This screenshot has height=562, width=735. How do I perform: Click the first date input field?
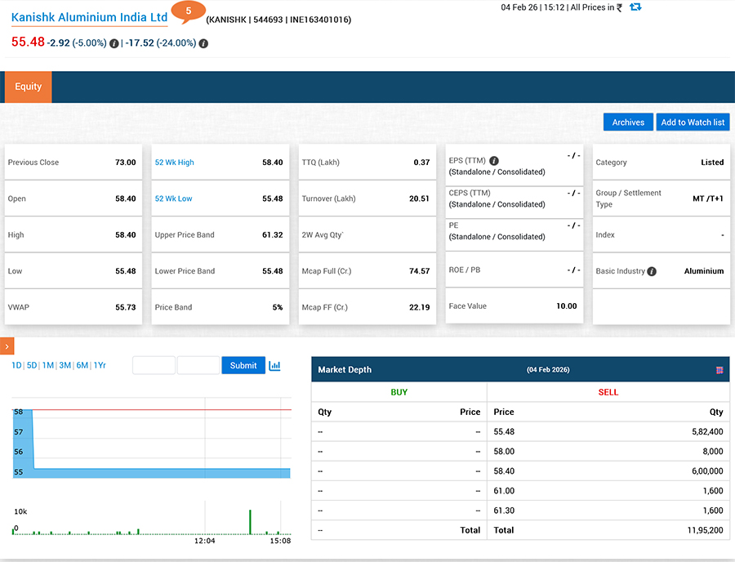point(153,365)
